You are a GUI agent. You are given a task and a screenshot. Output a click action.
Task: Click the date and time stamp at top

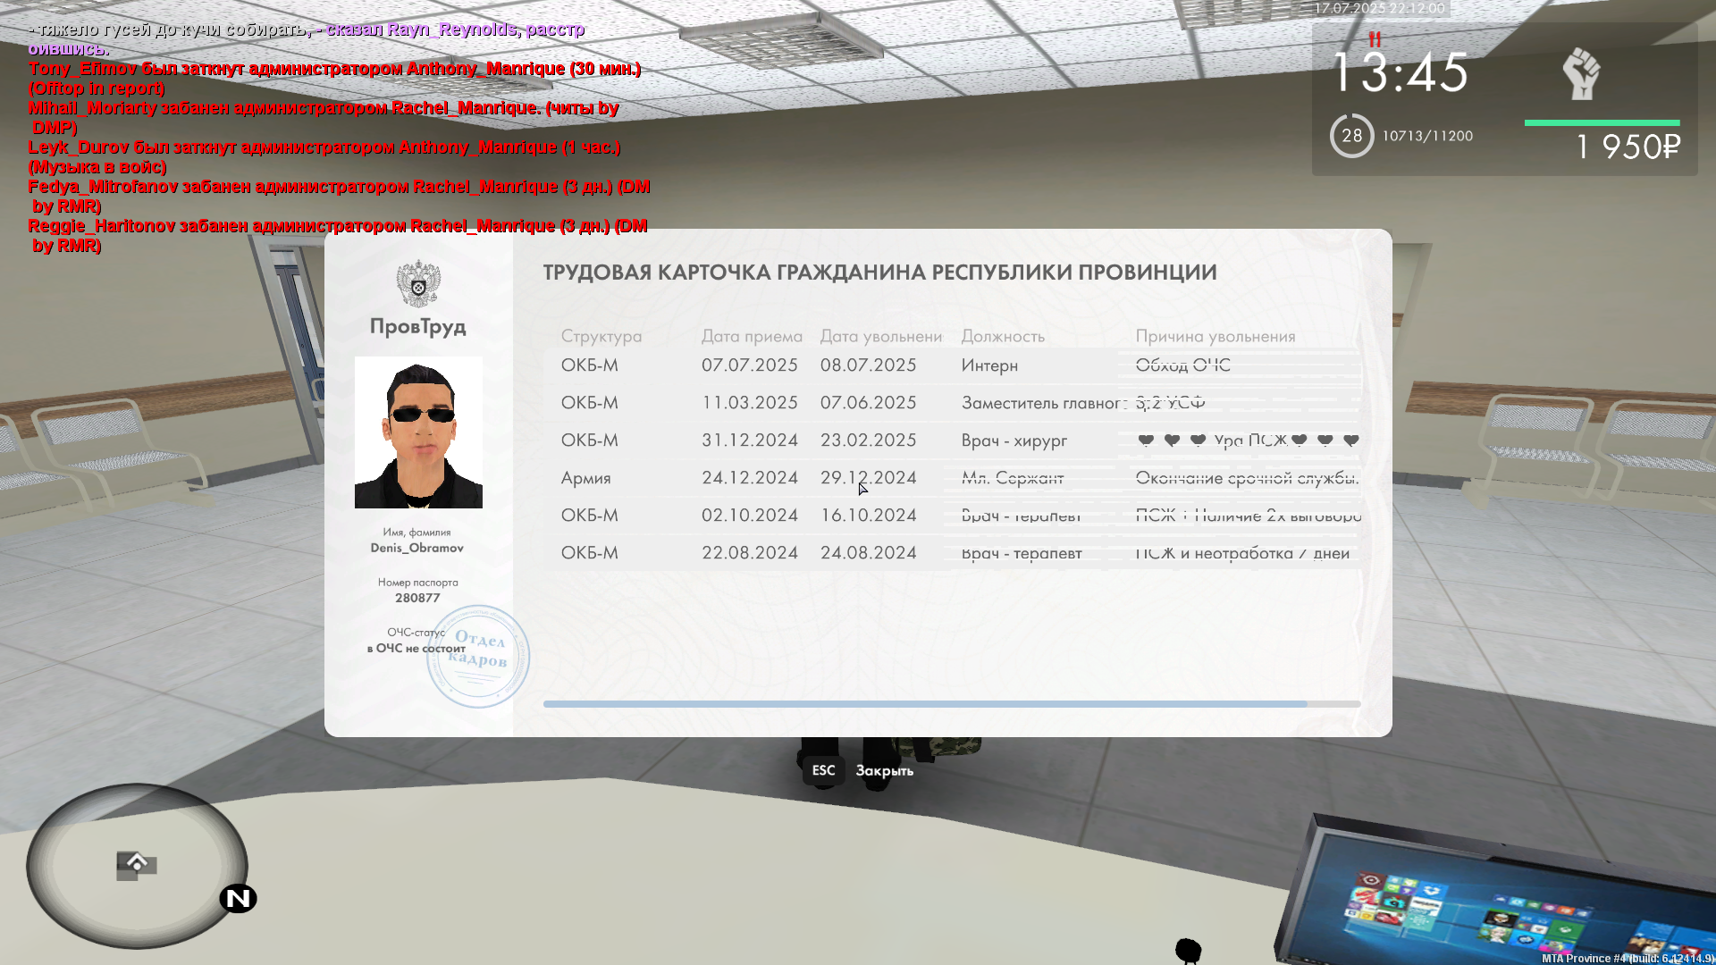1379,8
